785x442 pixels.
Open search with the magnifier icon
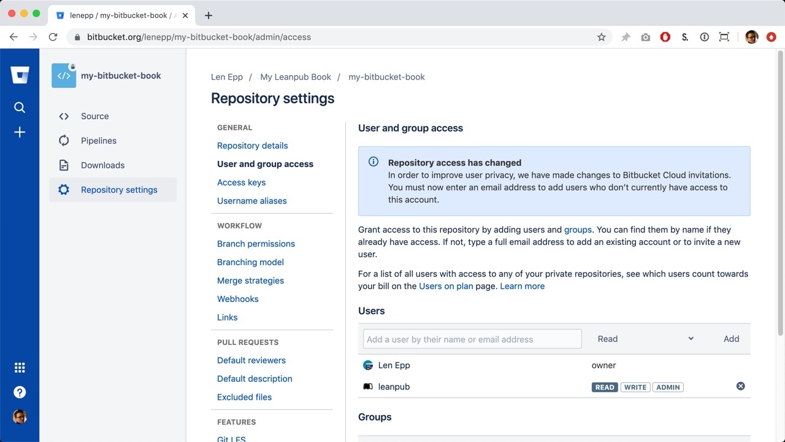click(x=20, y=107)
